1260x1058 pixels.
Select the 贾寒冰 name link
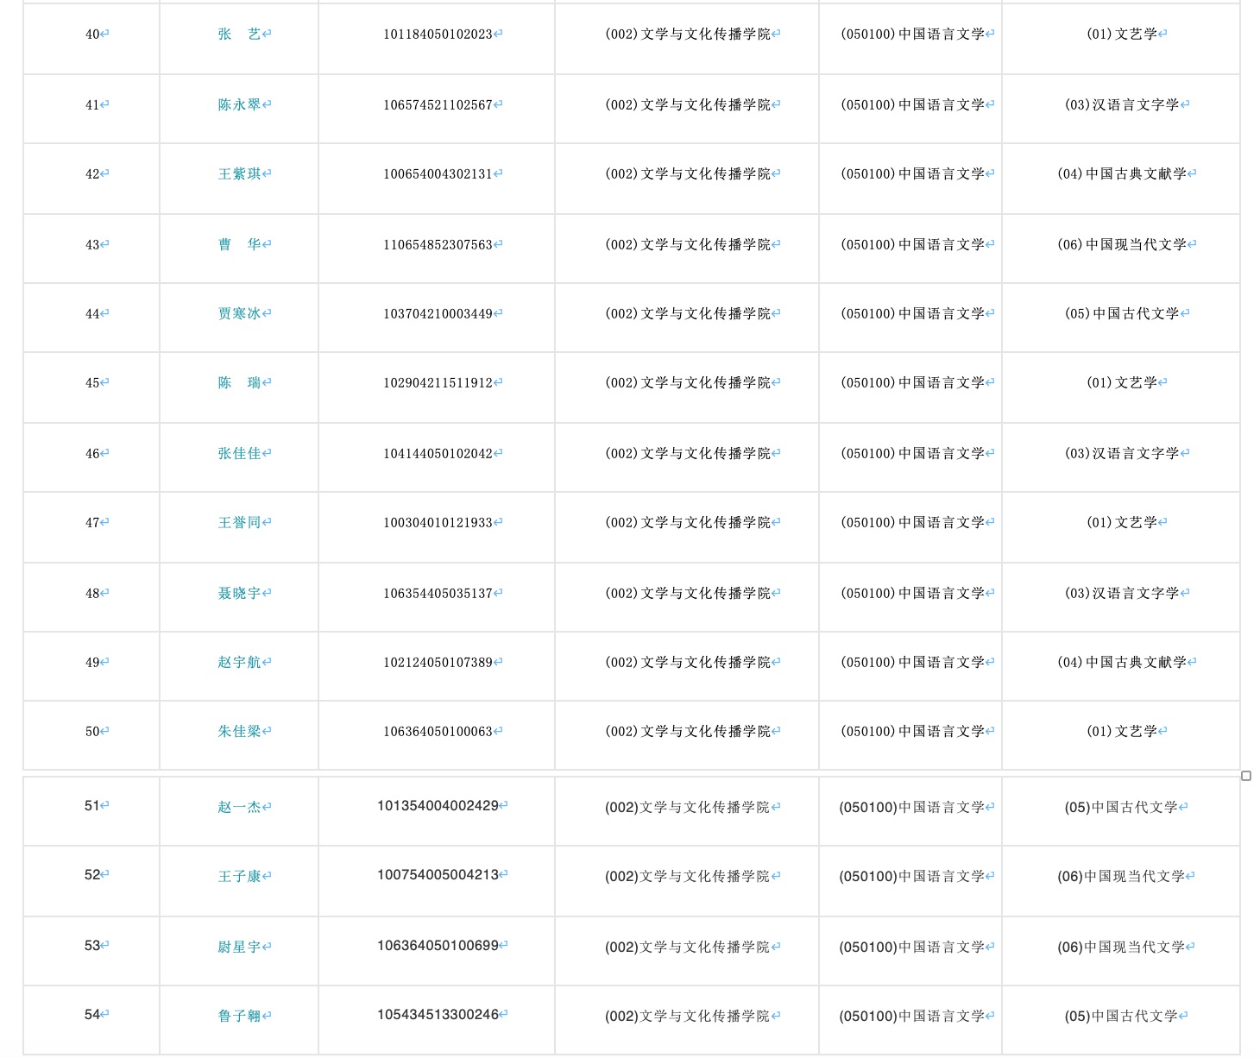239,313
